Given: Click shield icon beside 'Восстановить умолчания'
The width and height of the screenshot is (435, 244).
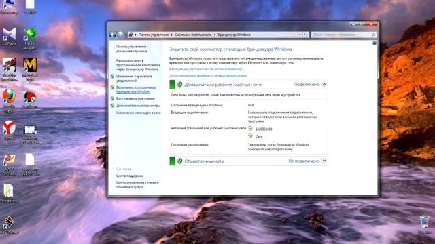Looking at the screenshot, I should (x=112, y=98).
